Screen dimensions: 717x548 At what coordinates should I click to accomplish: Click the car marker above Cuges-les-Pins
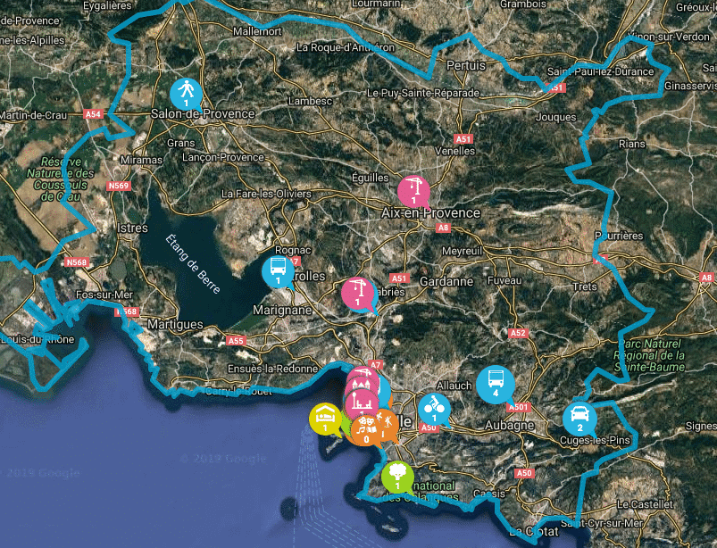(x=579, y=419)
